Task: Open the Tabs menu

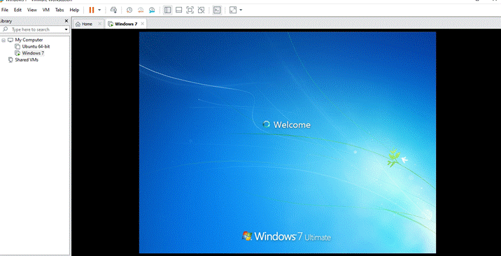Action: point(59,10)
